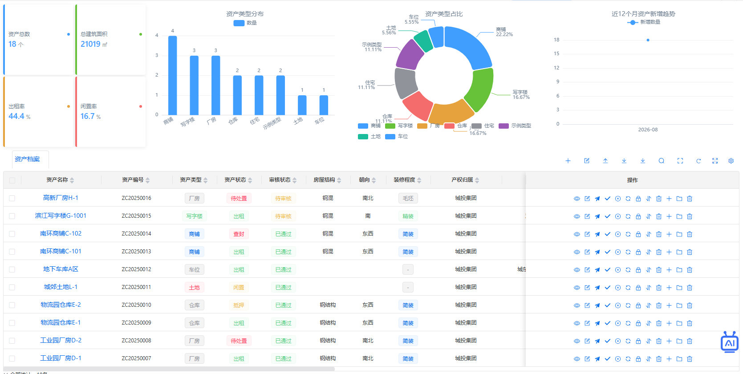The width and height of the screenshot is (743, 374).
Task: View details eye icon for 物流园仓库E-2
Action: pos(577,305)
